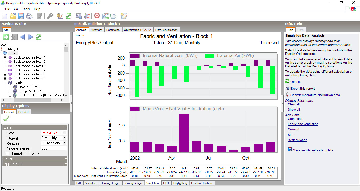
Task: Add Gains data to the graph
Action: point(295,119)
